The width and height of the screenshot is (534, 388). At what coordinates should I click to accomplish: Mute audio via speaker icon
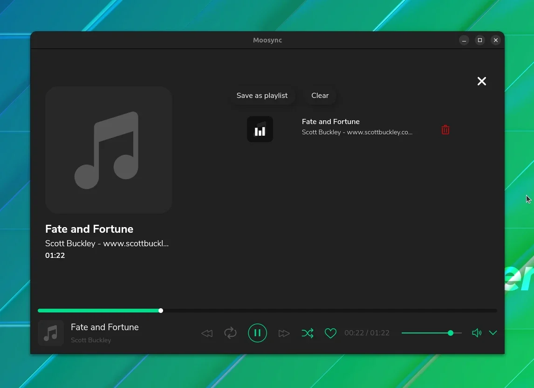click(x=476, y=333)
